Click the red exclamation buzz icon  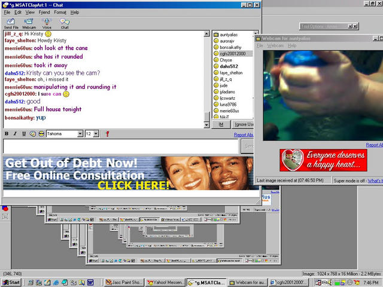click(x=107, y=134)
